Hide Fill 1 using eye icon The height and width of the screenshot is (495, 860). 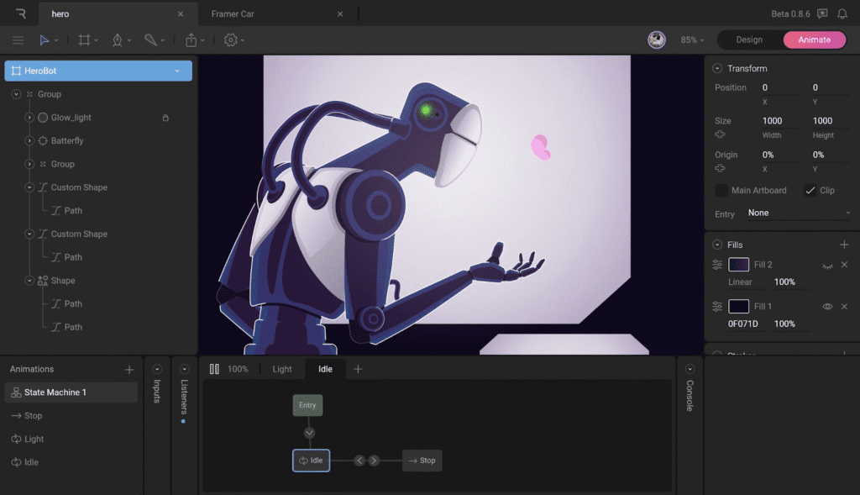827,307
